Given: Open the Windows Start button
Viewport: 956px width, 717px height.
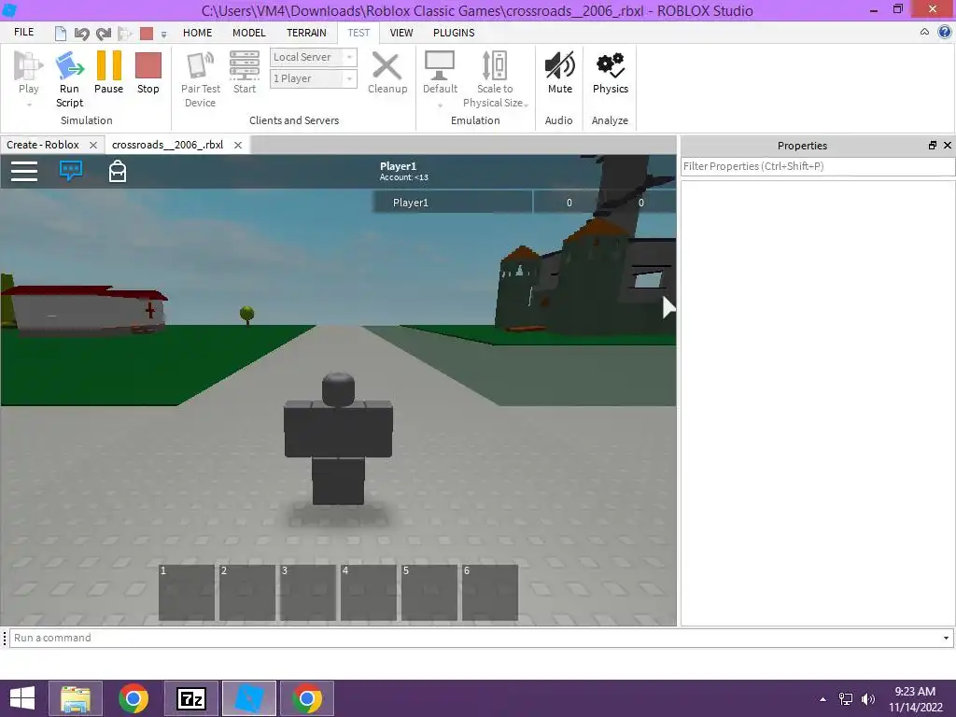Looking at the screenshot, I should click(x=22, y=698).
